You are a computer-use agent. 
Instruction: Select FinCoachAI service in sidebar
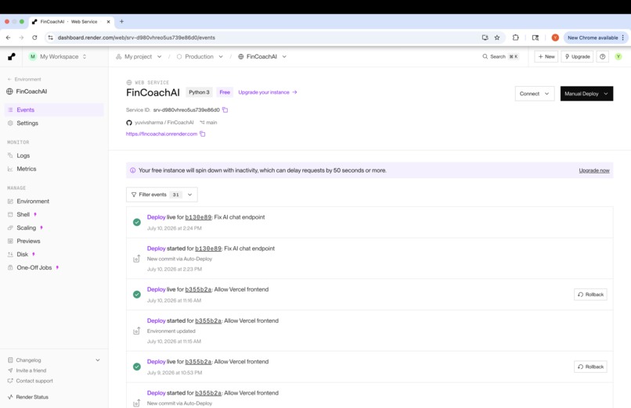(27, 91)
